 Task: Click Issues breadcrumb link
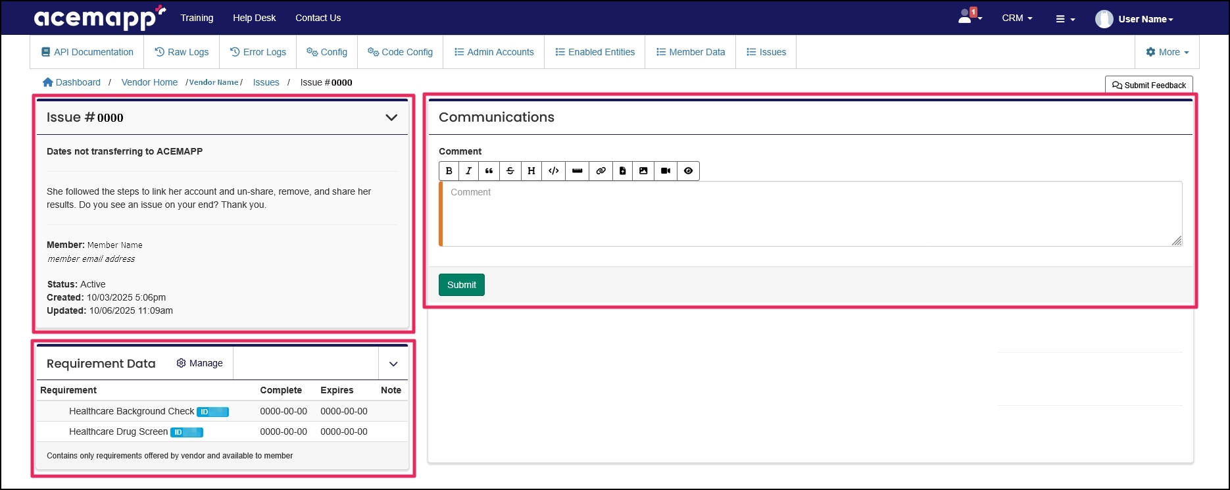(266, 82)
